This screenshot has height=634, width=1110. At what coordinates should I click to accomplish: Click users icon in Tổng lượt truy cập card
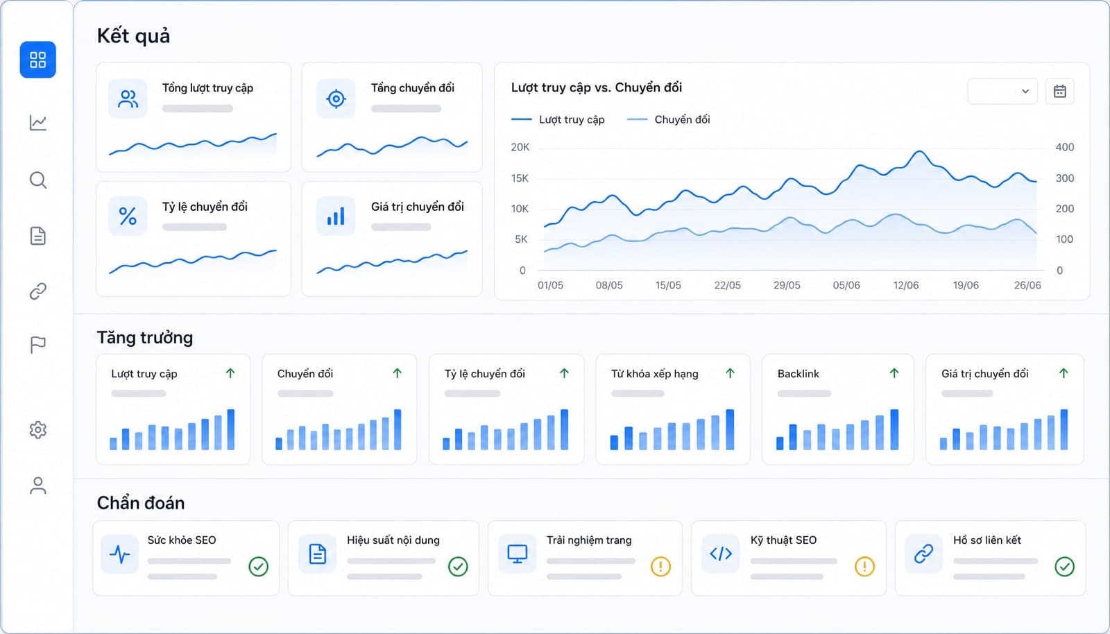point(128,98)
